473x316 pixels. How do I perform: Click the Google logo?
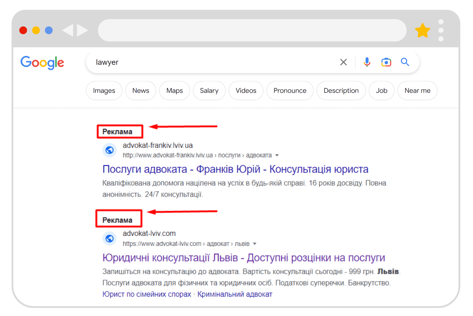[x=42, y=63]
